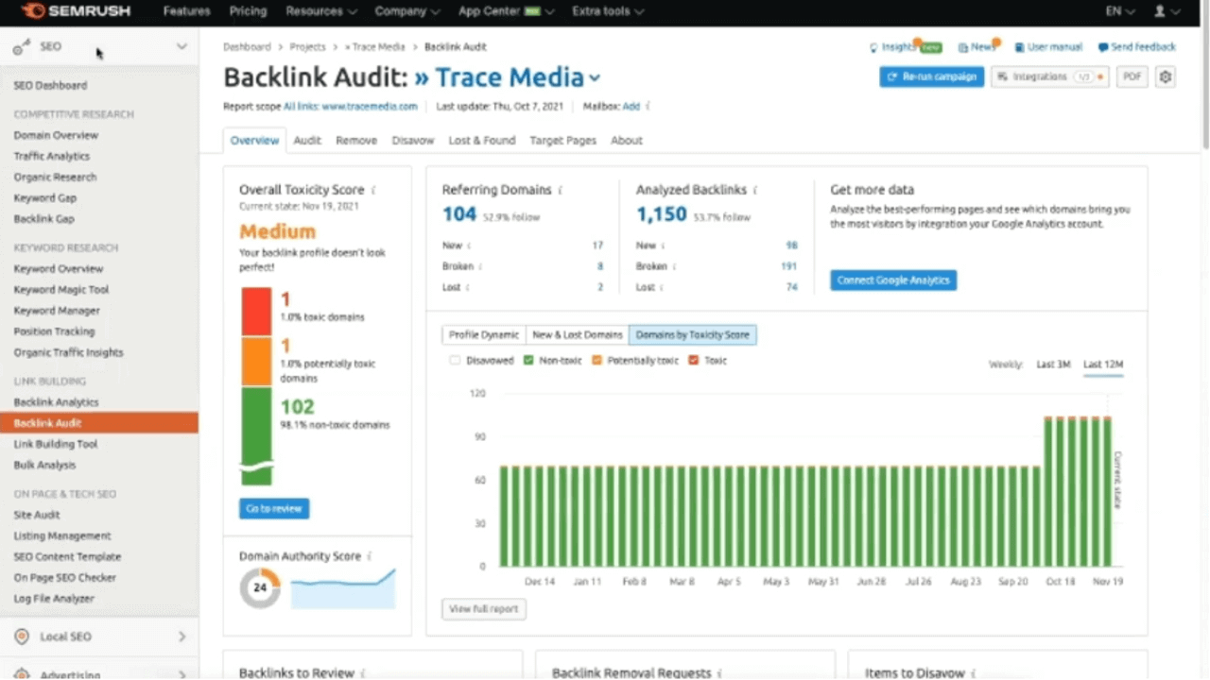Open Features in the top navigation
The width and height of the screenshot is (1210, 680).
(186, 11)
